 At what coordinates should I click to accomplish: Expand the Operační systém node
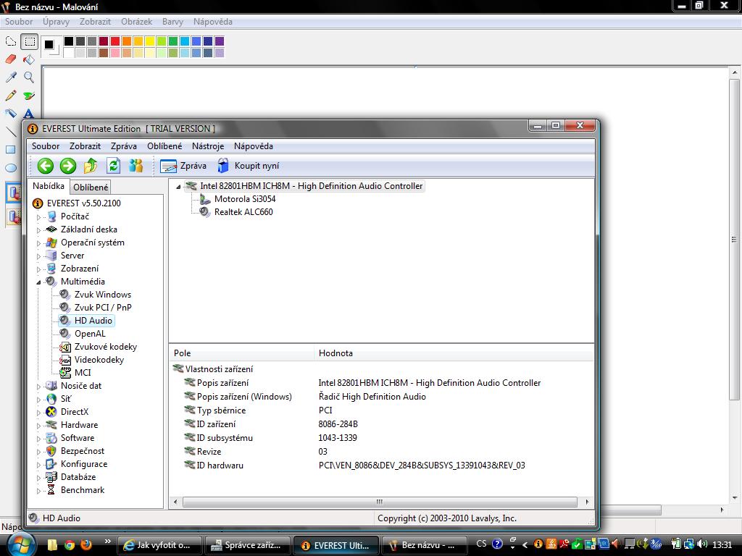39,243
